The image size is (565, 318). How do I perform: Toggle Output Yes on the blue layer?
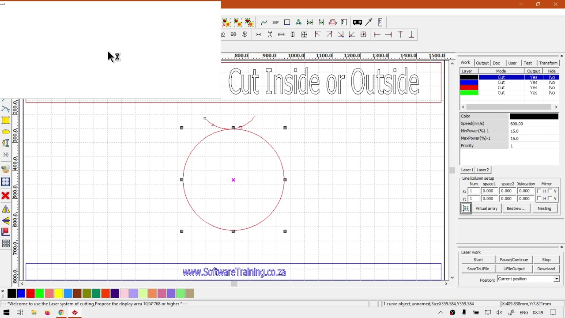pyautogui.click(x=533, y=83)
